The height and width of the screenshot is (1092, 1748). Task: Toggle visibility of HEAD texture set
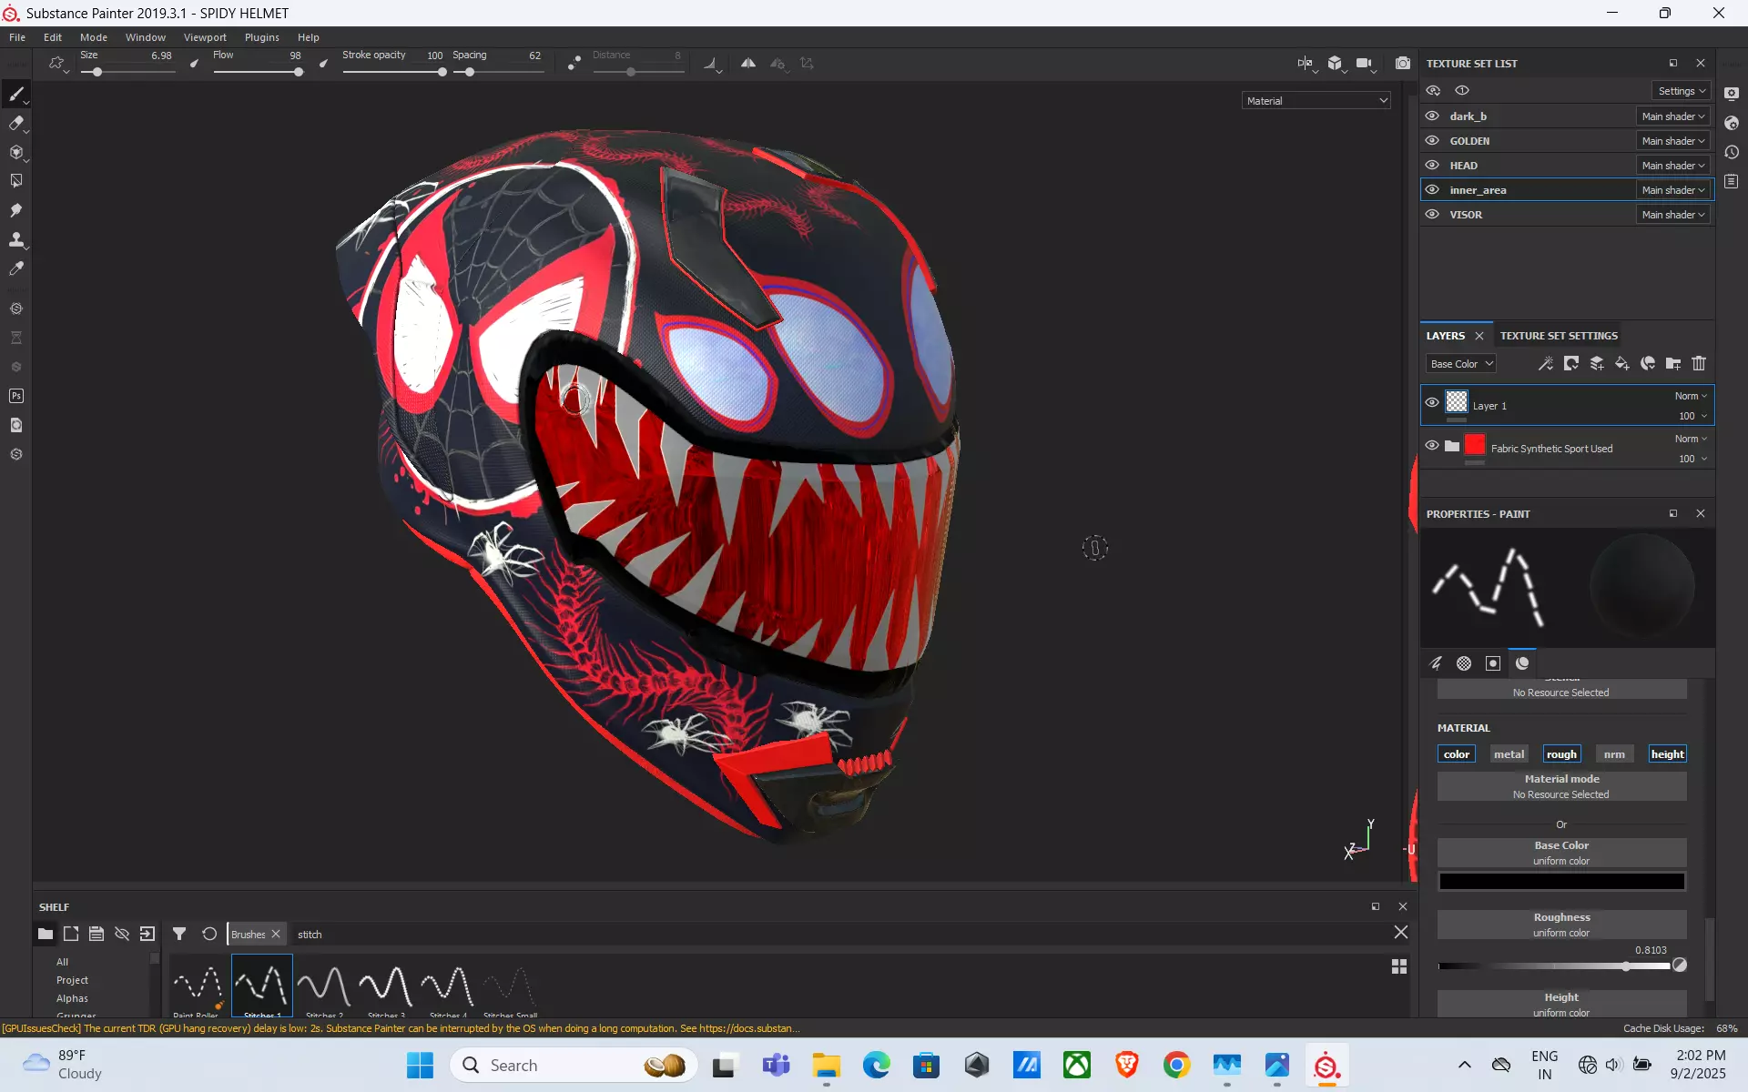pyautogui.click(x=1432, y=166)
